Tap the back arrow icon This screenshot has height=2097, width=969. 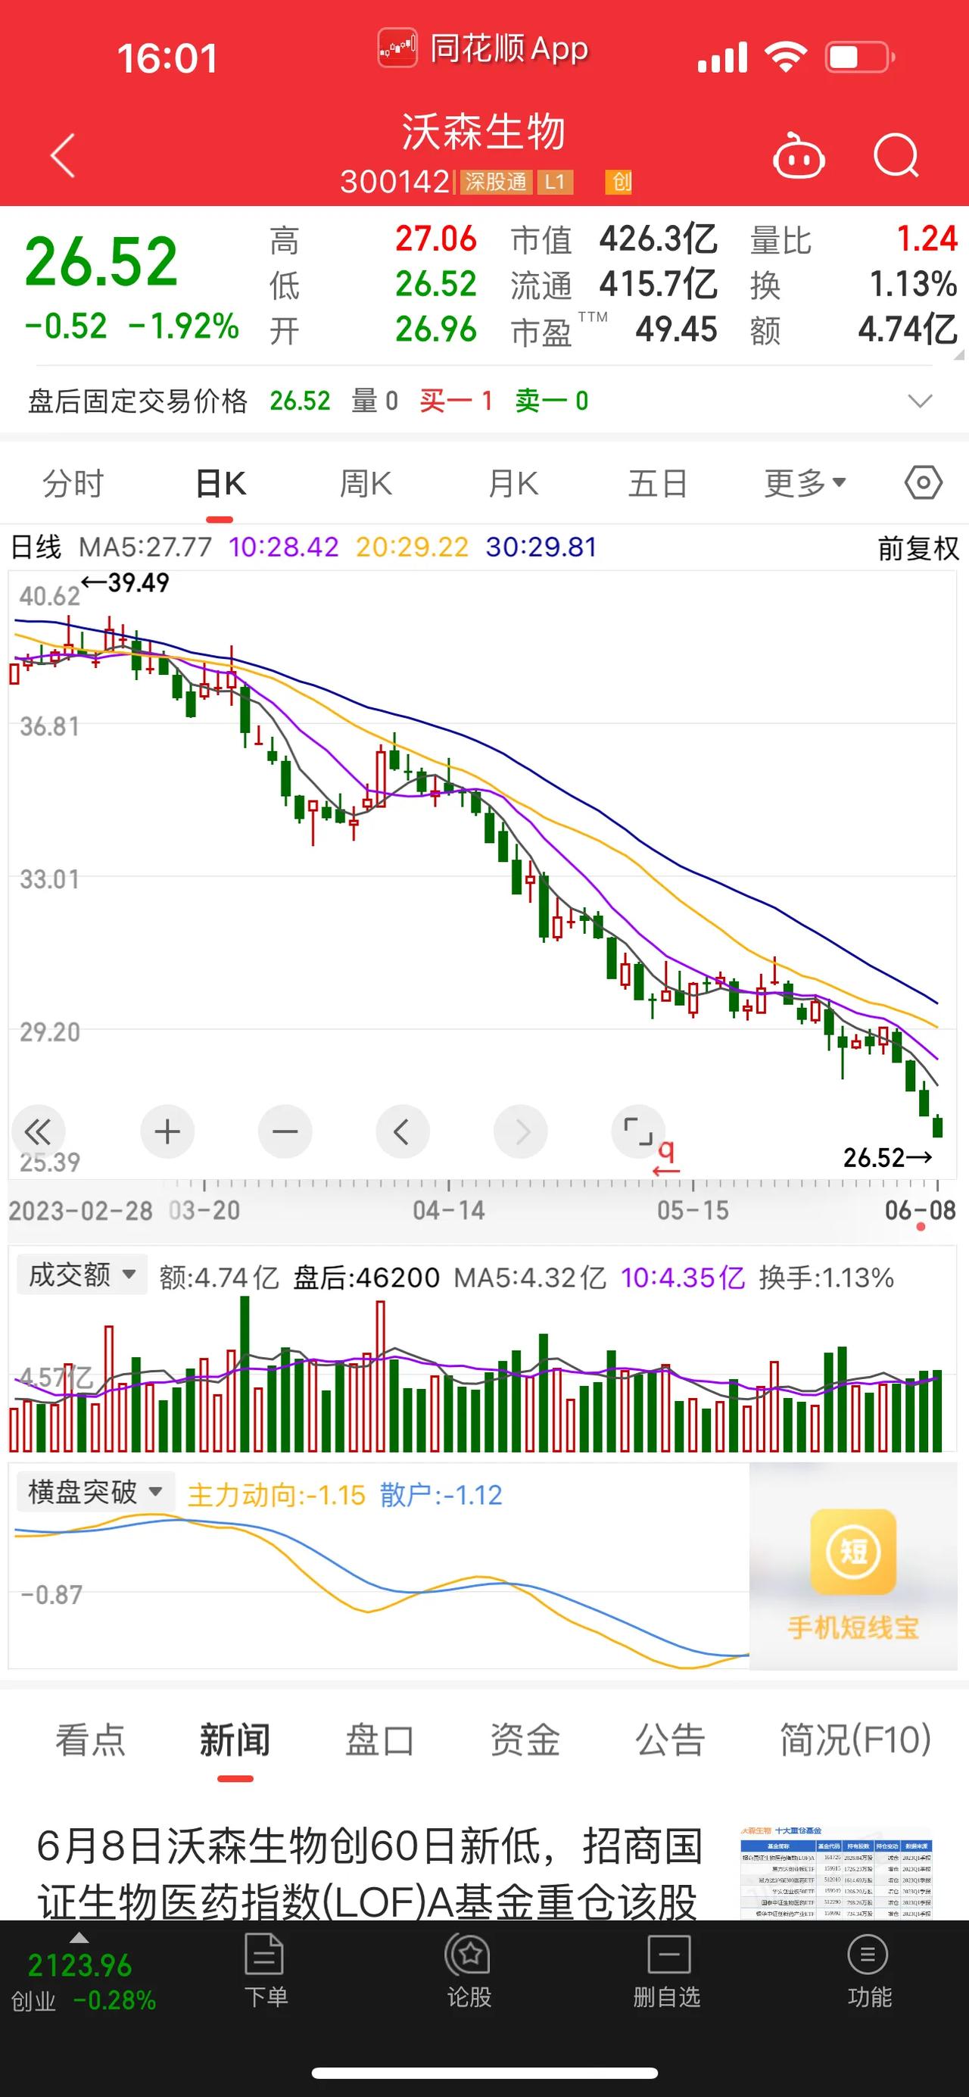(x=63, y=154)
